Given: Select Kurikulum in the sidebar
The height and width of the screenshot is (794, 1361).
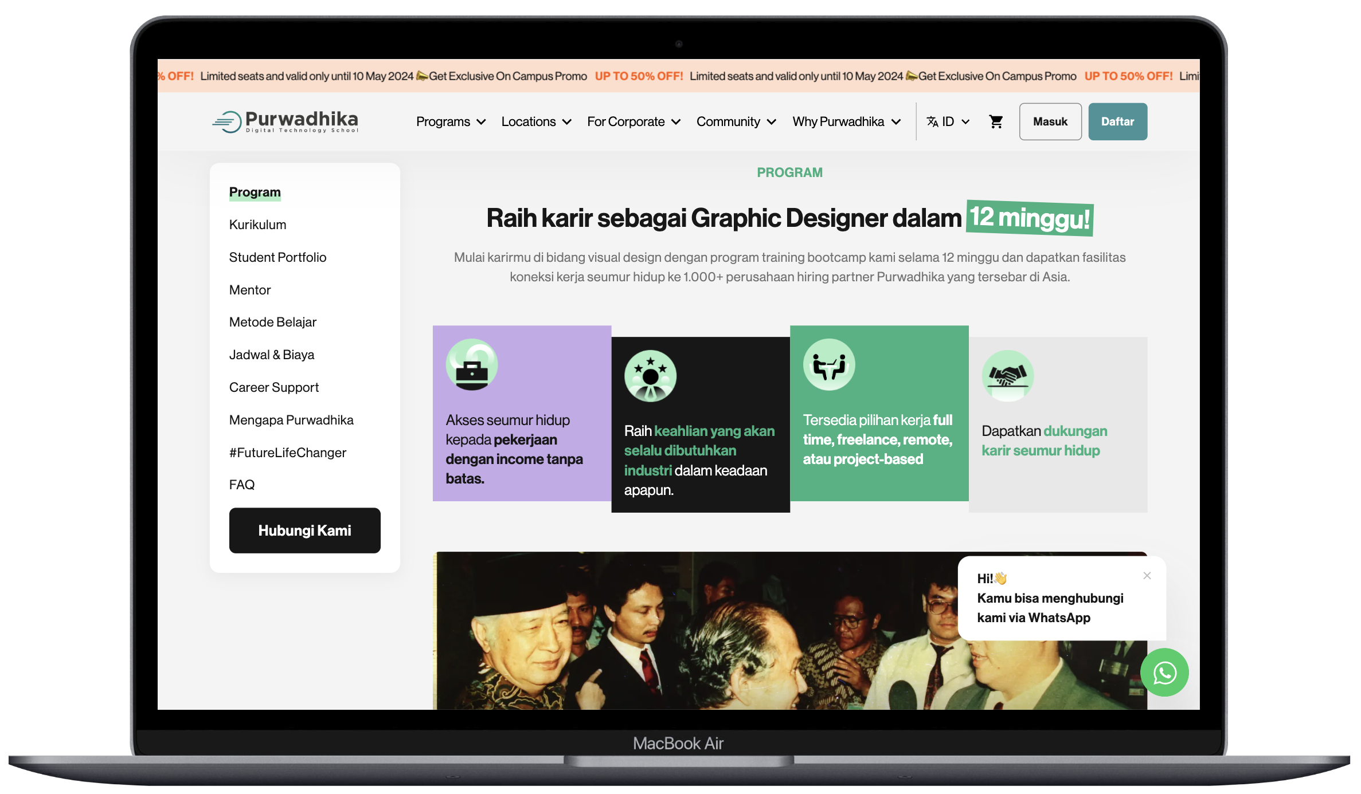Looking at the screenshot, I should point(257,225).
